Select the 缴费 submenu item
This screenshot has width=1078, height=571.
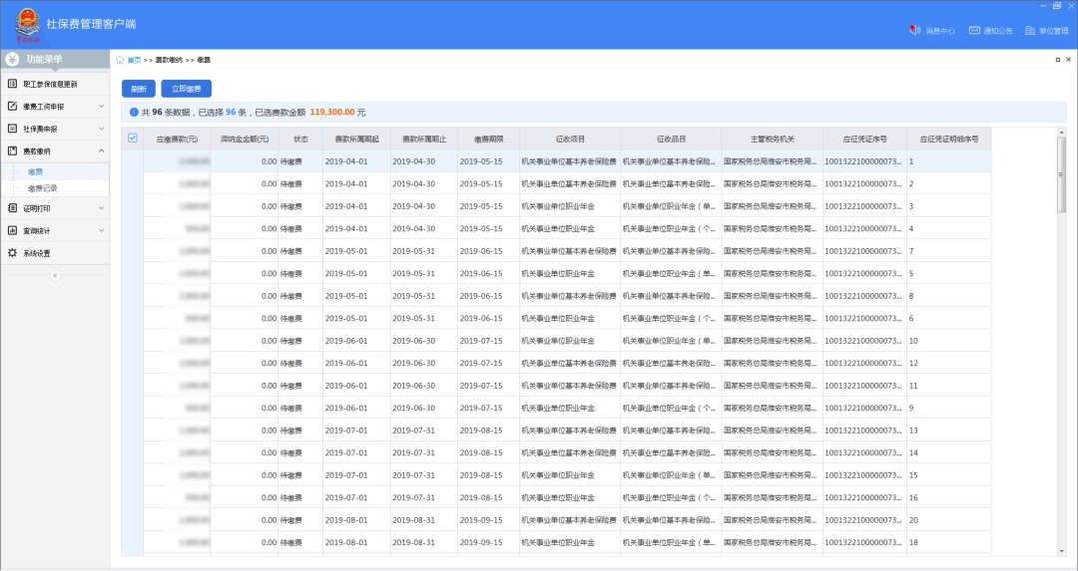point(36,172)
